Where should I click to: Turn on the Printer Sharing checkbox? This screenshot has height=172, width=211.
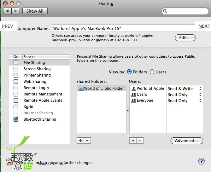click(16, 75)
